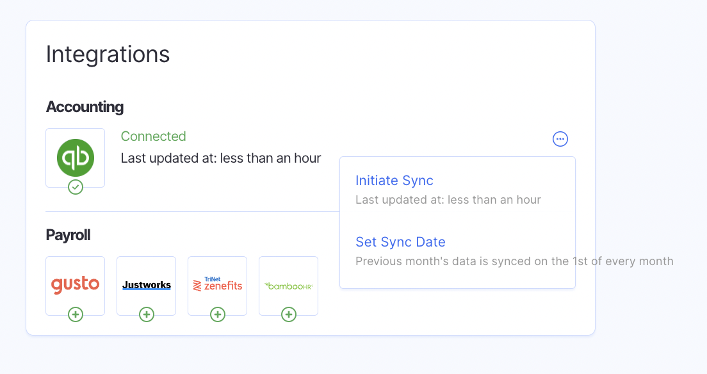Image resolution: width=707 pixels, height=374 pixels.
Task: Click the QuickBooks logo tile
Action: [x=75, y=157]
